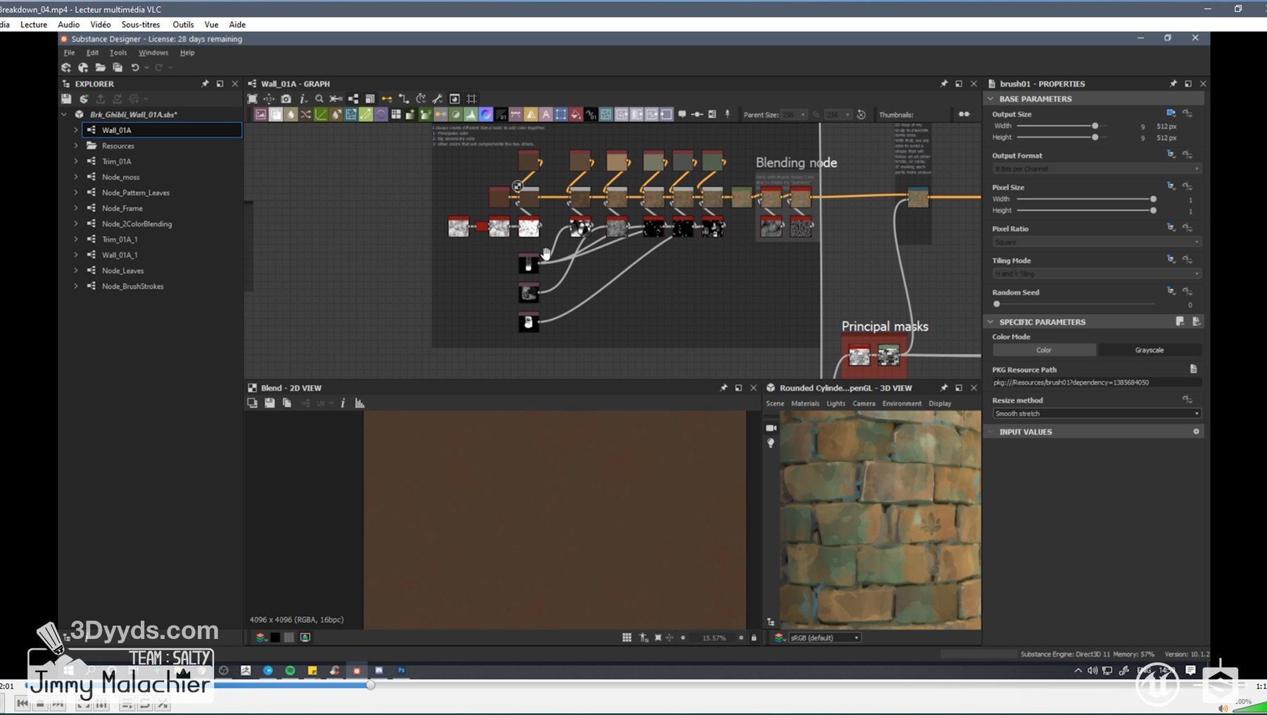
Task: Open the histogram in 2D View toolbar
Action: pos(360,403)
